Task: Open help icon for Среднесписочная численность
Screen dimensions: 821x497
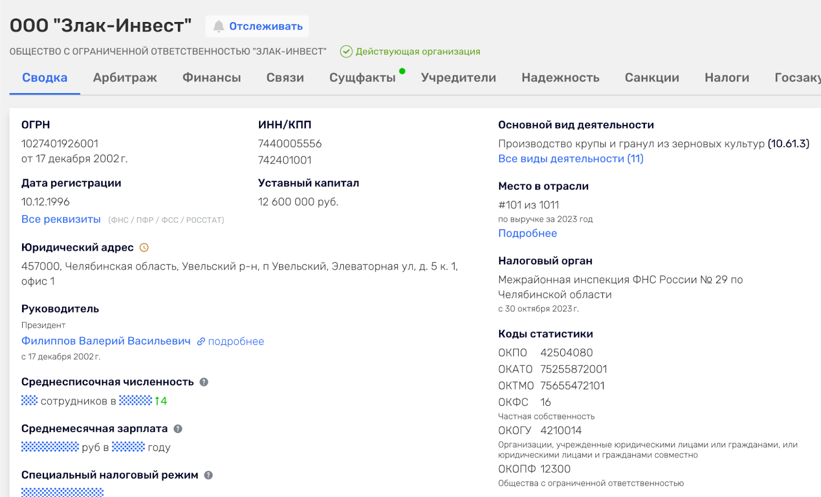Action: click(204, 382)
